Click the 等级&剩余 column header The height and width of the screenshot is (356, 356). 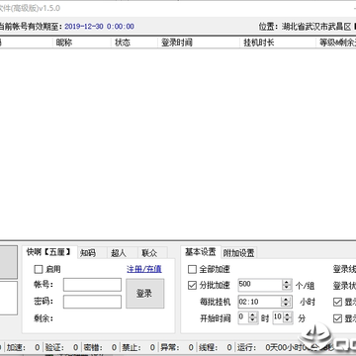[336, 43]
